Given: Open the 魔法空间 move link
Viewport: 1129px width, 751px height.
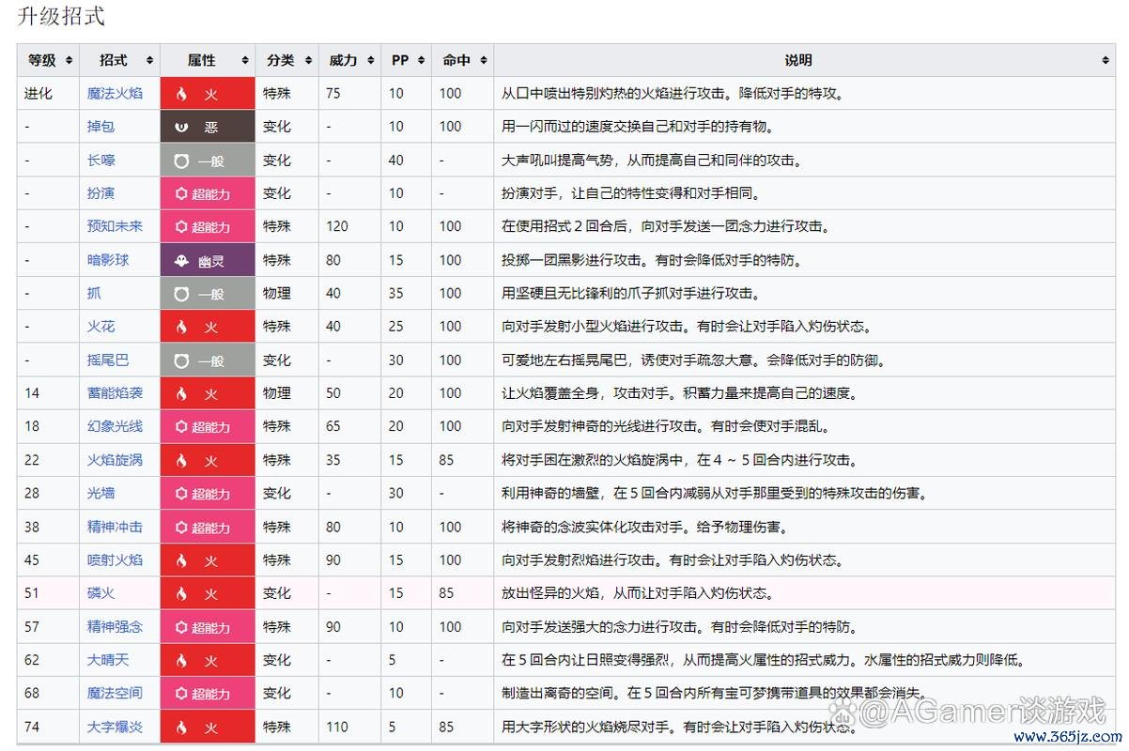Looking at the screenshot, I should click(x=115, y=693).
